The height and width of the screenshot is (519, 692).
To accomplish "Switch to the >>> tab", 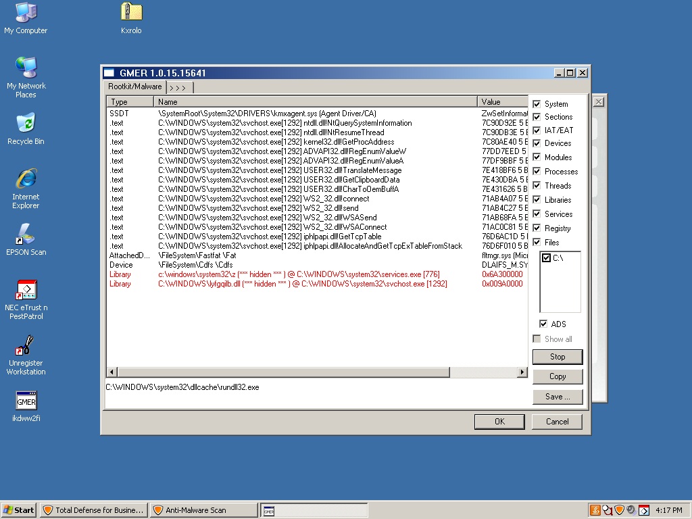I will pos(179,88).
